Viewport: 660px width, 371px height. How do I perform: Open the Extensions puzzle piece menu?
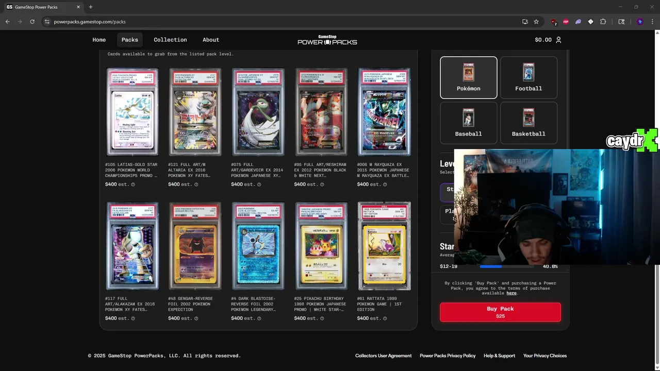click(603, 22)
